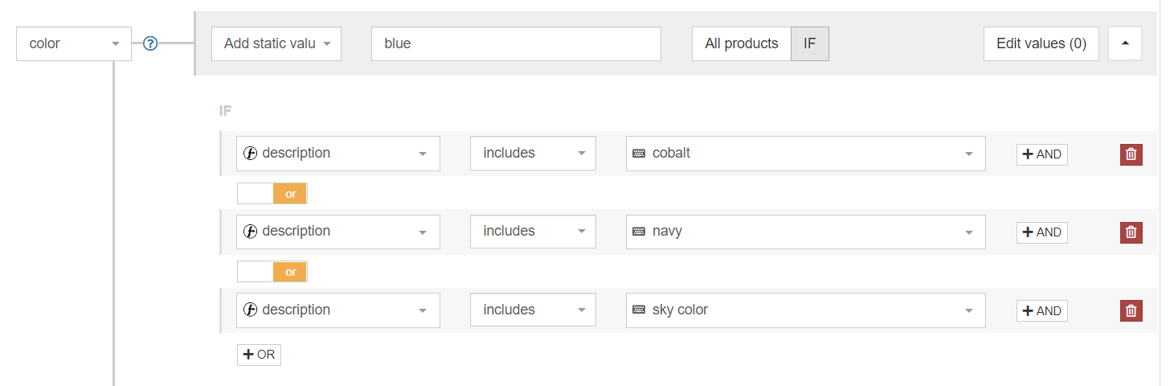Toggle the or switch below cobalt row
The image size is (1170, 386).
[272, 194]
